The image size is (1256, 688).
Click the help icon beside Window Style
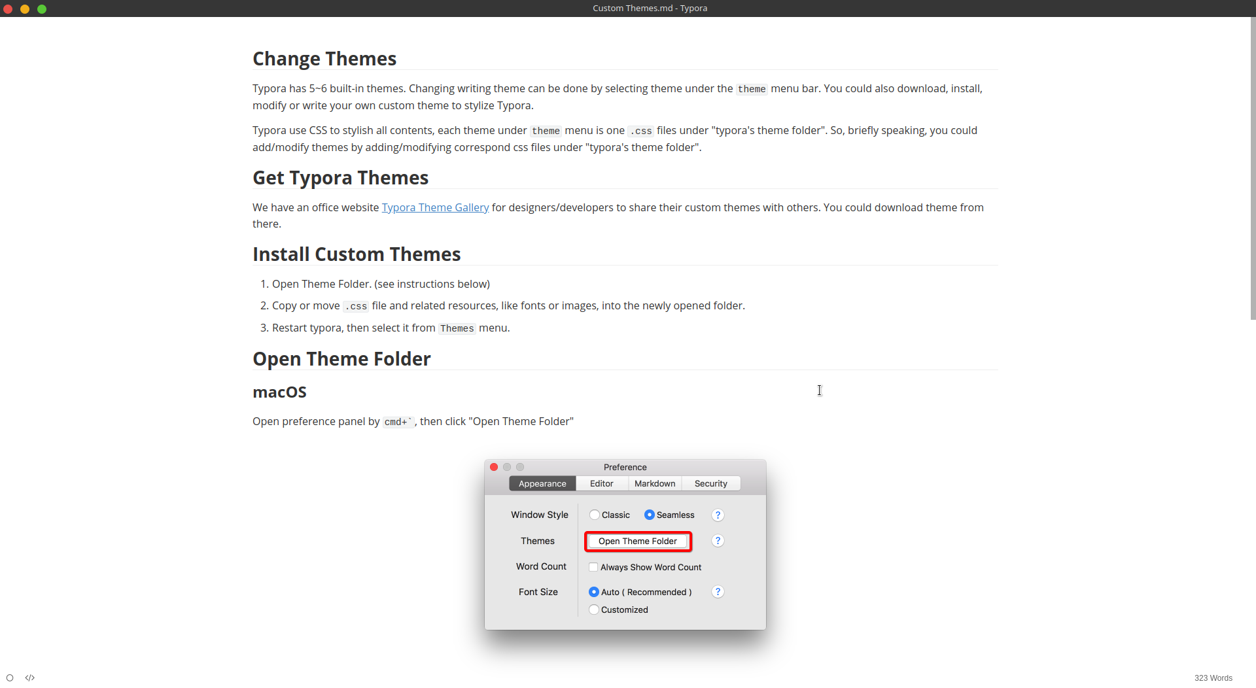[x=718, y=515]
